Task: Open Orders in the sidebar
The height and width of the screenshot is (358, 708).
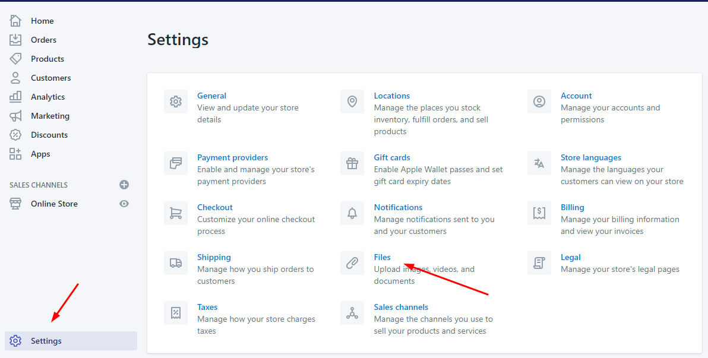Action: coord(43,40)
